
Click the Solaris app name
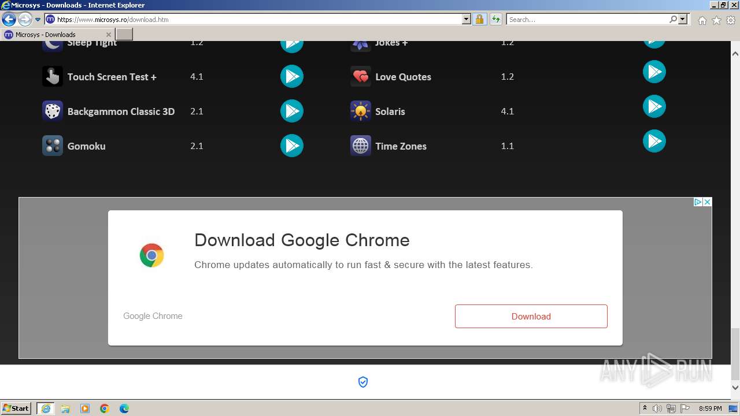(x=390, y=112)
